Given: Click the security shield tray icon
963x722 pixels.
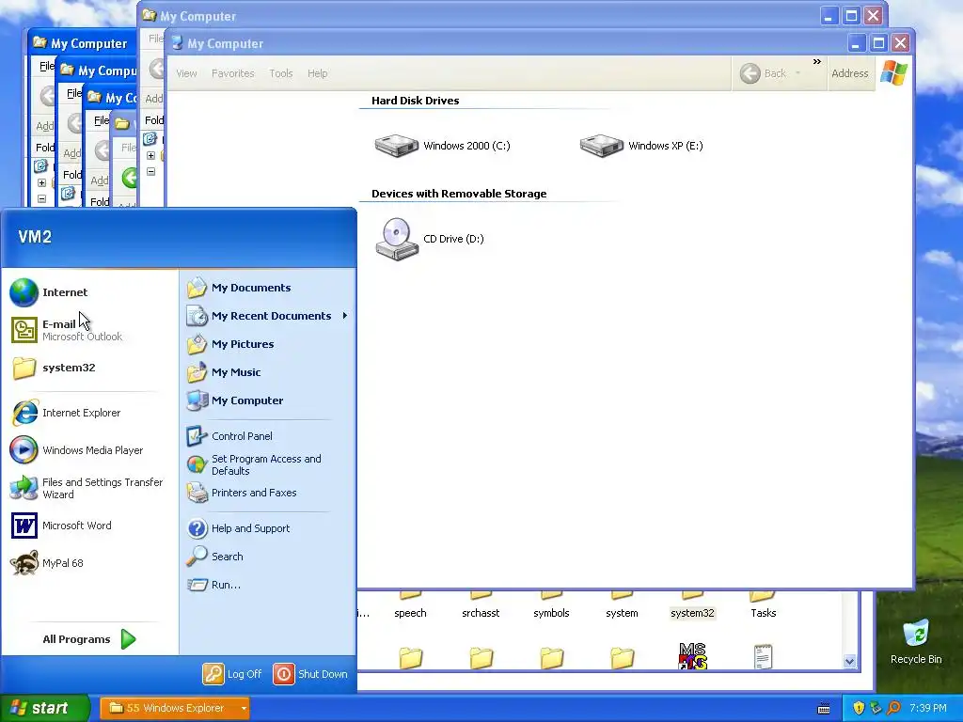Looking at the screenshot, I should 859,708.
